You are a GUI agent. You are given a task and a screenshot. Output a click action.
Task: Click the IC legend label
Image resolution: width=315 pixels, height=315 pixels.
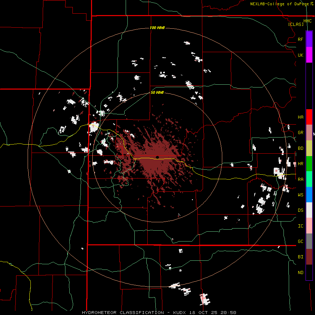tap(300, 226)
